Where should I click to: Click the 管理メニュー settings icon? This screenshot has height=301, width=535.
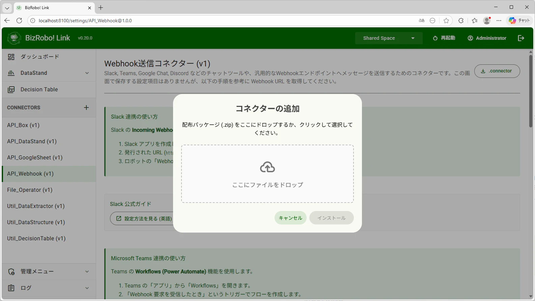point(11,272)
